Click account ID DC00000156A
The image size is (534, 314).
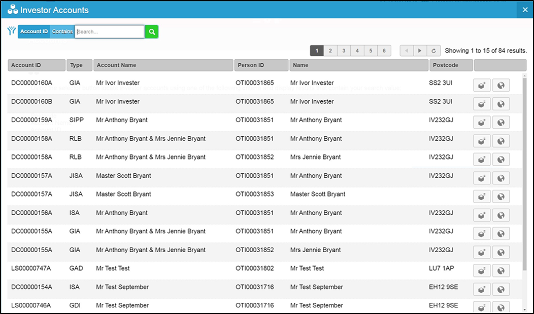click(x=31, y=213)
